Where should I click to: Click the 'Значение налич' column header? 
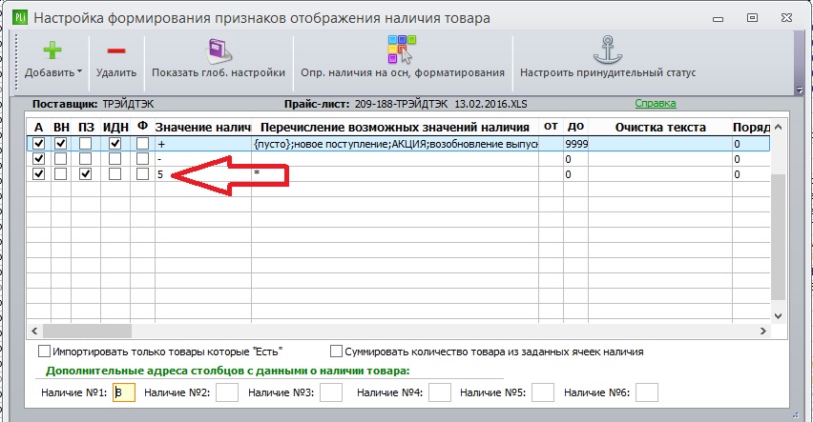tap(203, 128)
